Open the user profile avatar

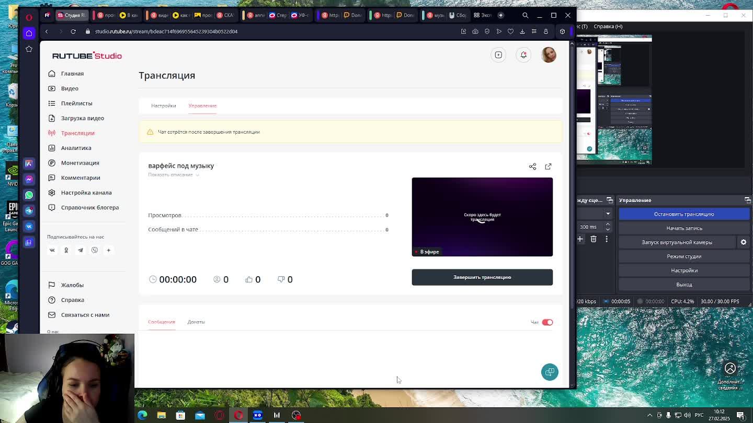pyautogui.click(x=549, y=55)
